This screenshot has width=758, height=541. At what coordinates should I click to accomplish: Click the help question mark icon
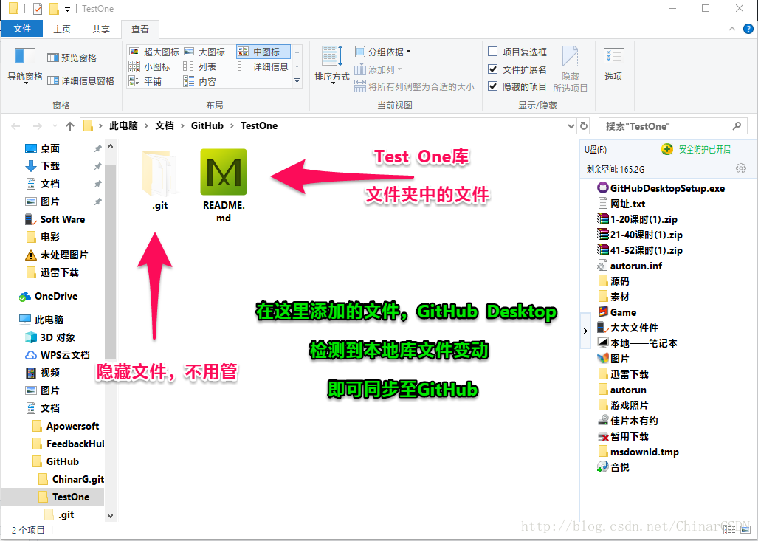(x=748, y=29)
